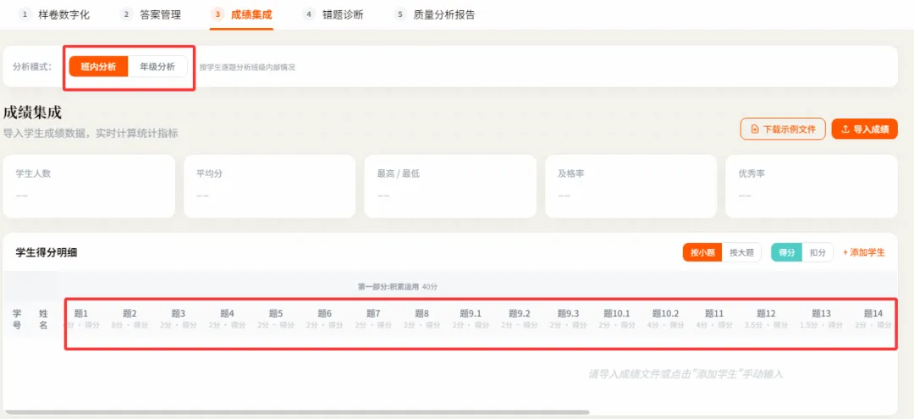Switch to 年级分析 mode
The width and height of the screenshot is (914, 419).
pyautogui.click(x=157, y=66)
